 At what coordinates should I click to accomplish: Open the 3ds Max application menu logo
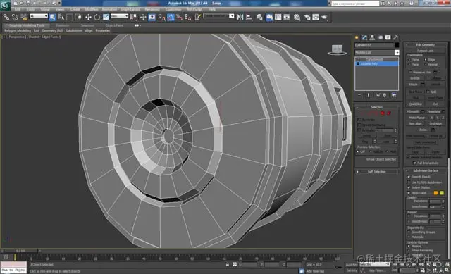5,6
